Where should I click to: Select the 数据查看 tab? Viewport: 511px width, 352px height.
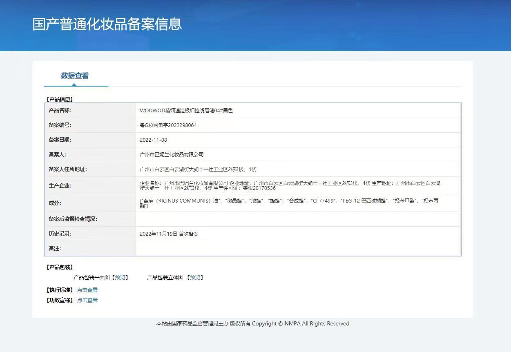[75, 76]
